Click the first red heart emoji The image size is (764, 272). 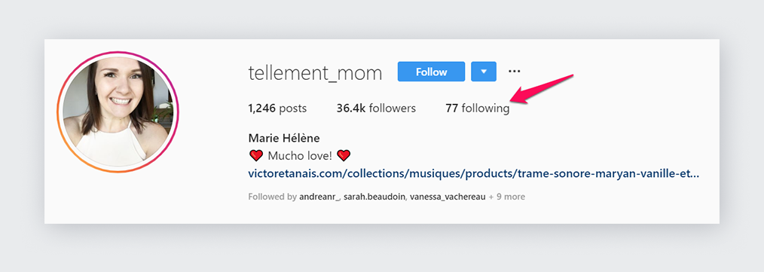[x=256, y=156]
